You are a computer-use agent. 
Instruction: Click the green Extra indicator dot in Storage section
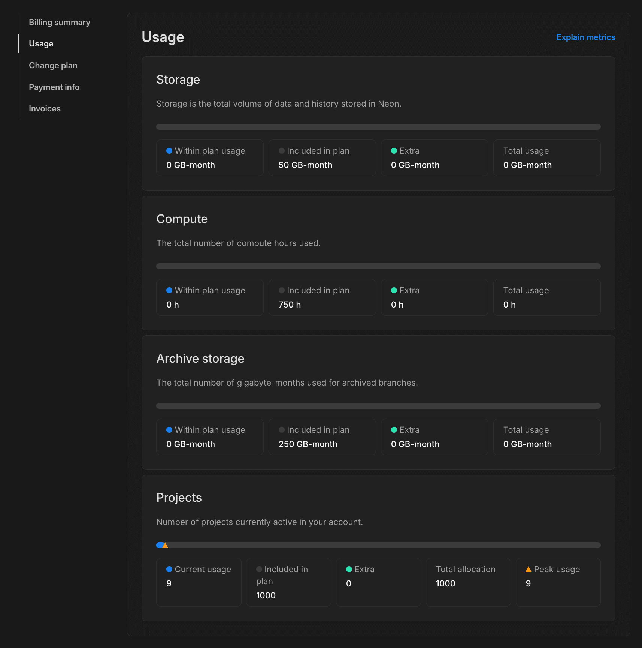coord(394,151)
